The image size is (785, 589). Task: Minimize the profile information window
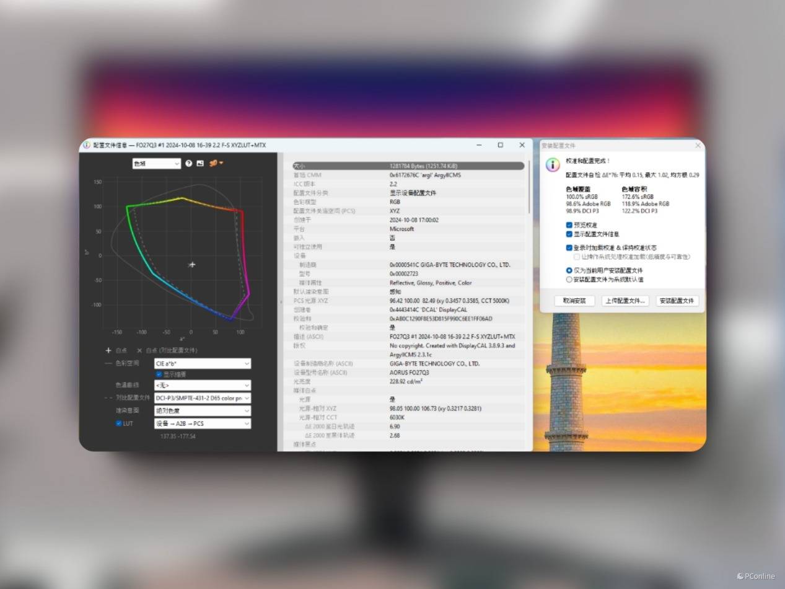point(479,145)
